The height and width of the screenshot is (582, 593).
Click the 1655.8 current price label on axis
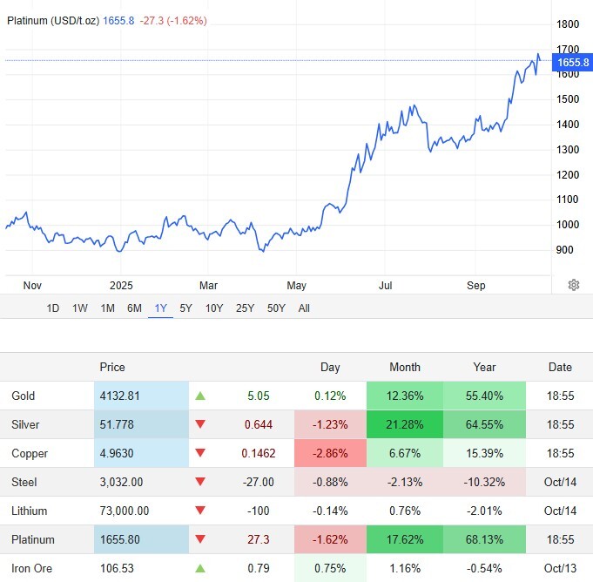coord(573,62)
